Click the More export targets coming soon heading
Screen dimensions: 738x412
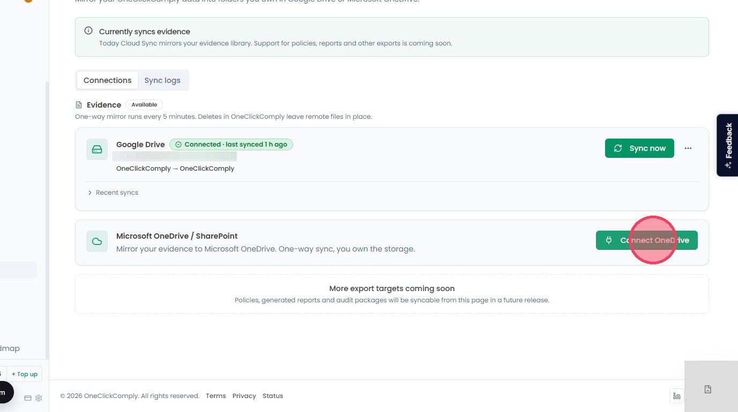coord(392,288)
